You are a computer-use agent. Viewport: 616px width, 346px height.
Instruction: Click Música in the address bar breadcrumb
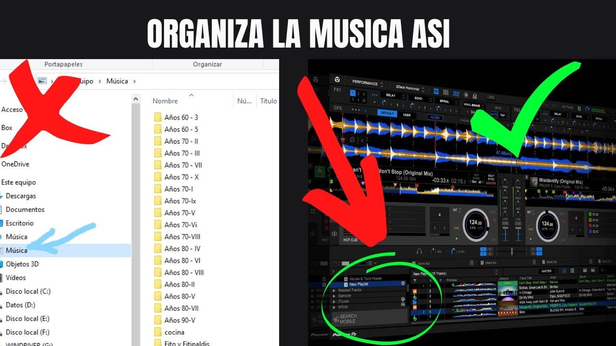(x=117, y=81)
